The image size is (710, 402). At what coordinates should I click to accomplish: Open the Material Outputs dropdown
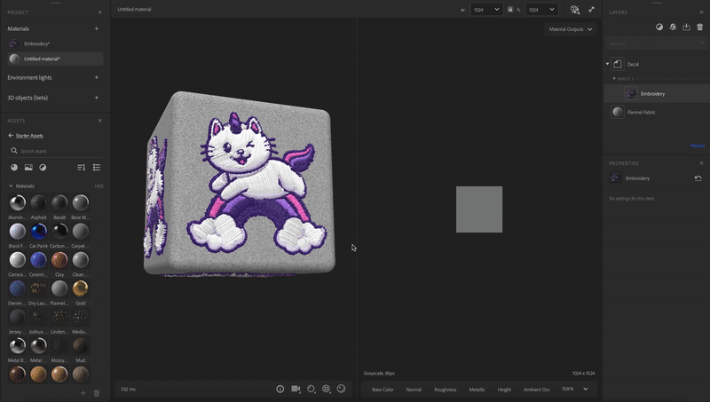click(571, 29)
